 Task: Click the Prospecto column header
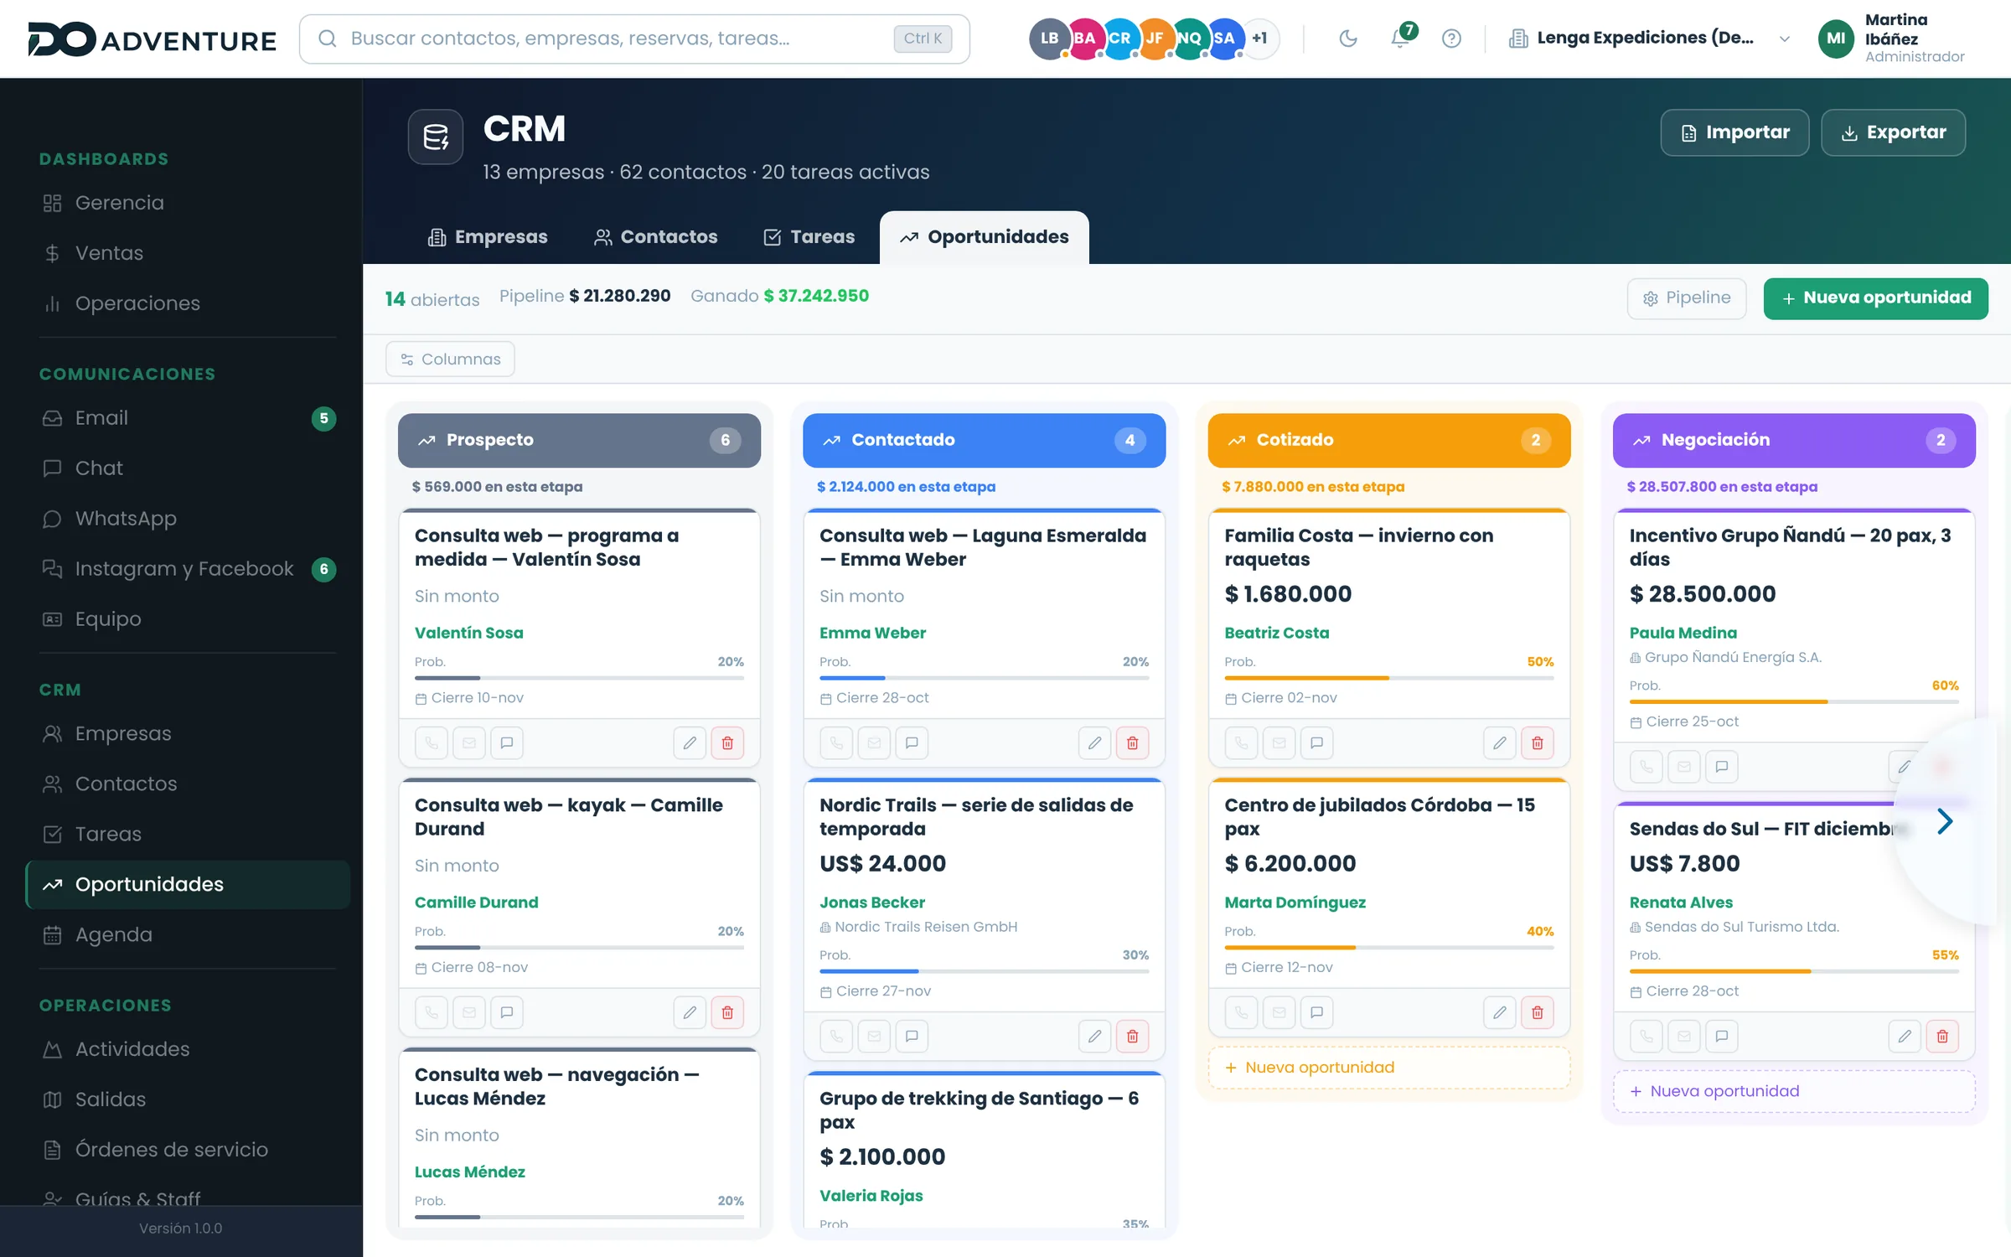click(579, 440)
